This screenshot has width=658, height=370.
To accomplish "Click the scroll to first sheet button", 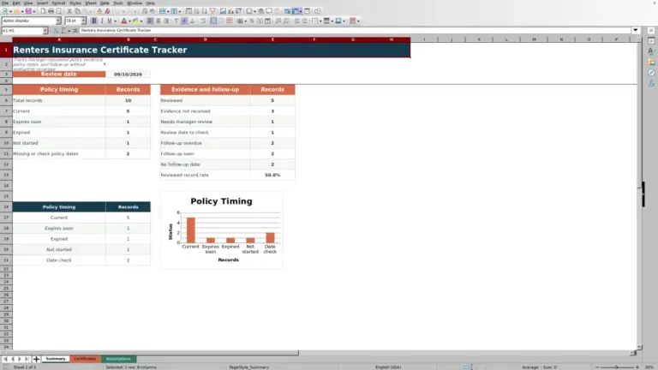I will (5, 359).
